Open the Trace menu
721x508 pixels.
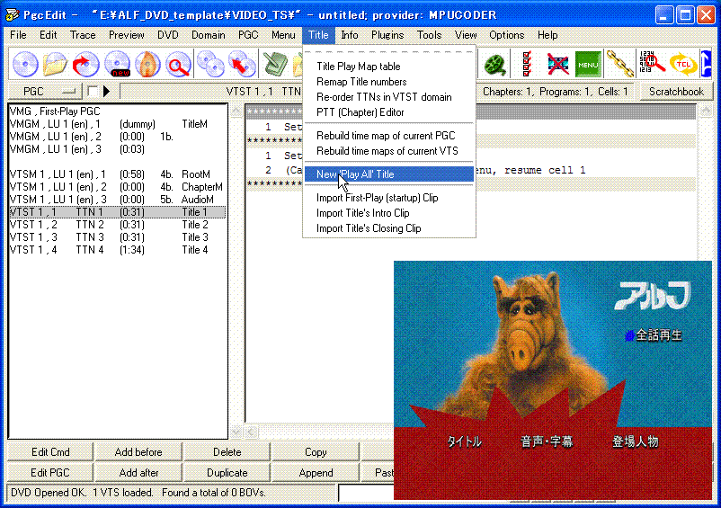tap(83, 35)
